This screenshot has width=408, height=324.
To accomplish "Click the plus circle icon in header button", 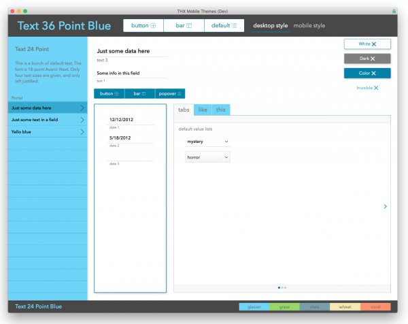I will [153, 25].
